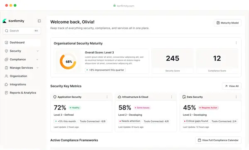Click the 45% Data Security value
This screenshot has width=249, height=150.
click(189, 107)
